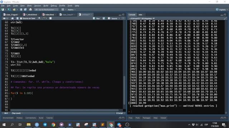Open Telegram from the taskbar

tap(45, 124)
